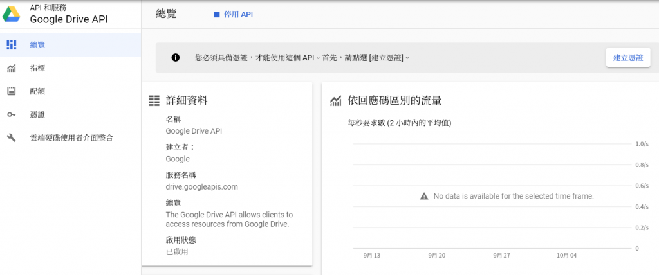Open the 配額 sidebar menu item
The image size is (659, 275).
[x=71, y=91]
